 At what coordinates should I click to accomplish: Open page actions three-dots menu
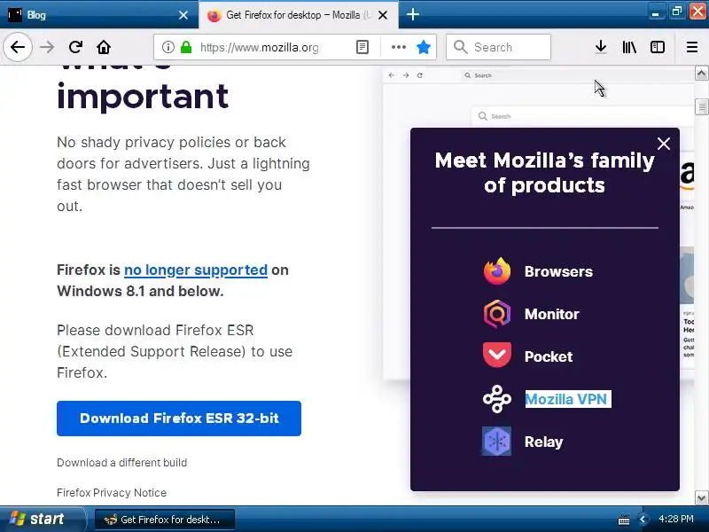pyautogui.click(x=398, y=47)
